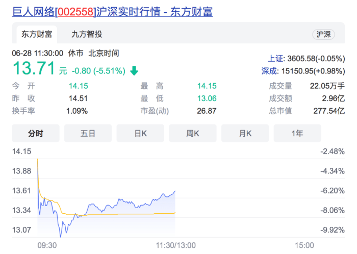Display the 1年 one-year chart
This screenshot has width=357, height=254.
(x=297, y=134)
